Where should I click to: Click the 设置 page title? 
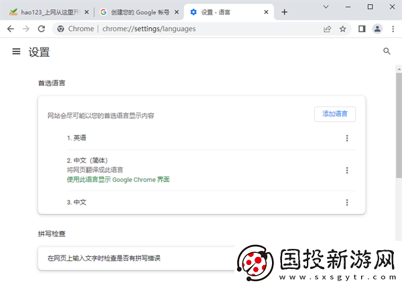[39, 52]
